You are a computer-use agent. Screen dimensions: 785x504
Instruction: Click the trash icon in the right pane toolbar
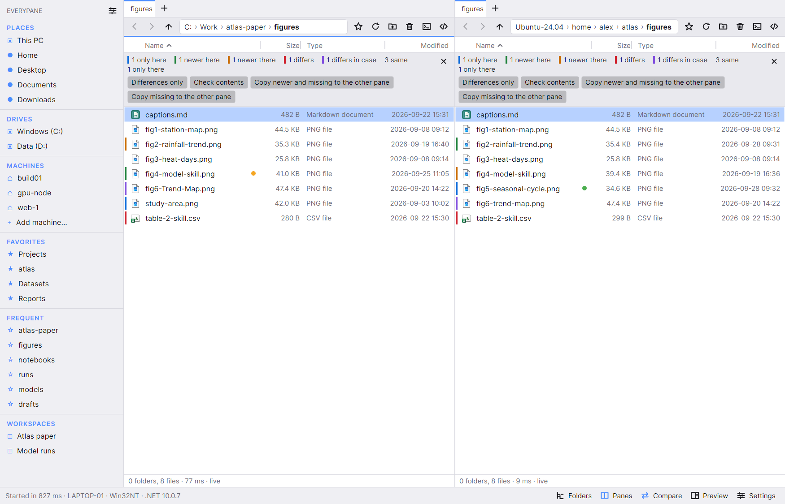tap(740, 27)
